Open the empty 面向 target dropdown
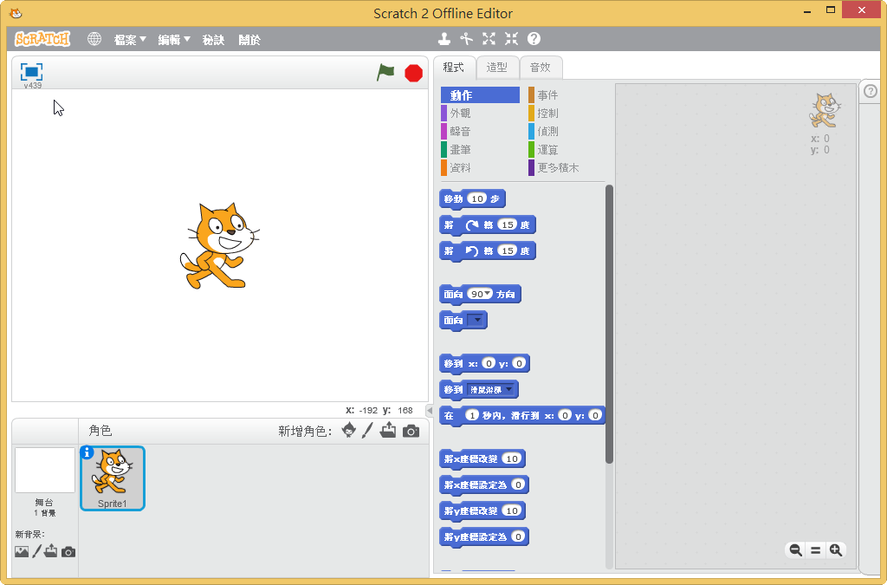Screen dimensions: 887x585 click(x=477, y=320)
